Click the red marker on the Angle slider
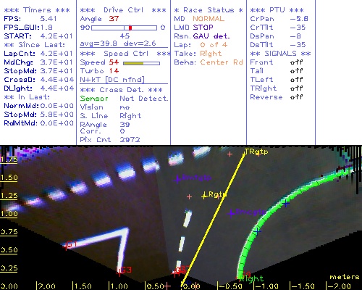Screen dimensions: 362x290 pyautogui.click(x=130, y=28)
